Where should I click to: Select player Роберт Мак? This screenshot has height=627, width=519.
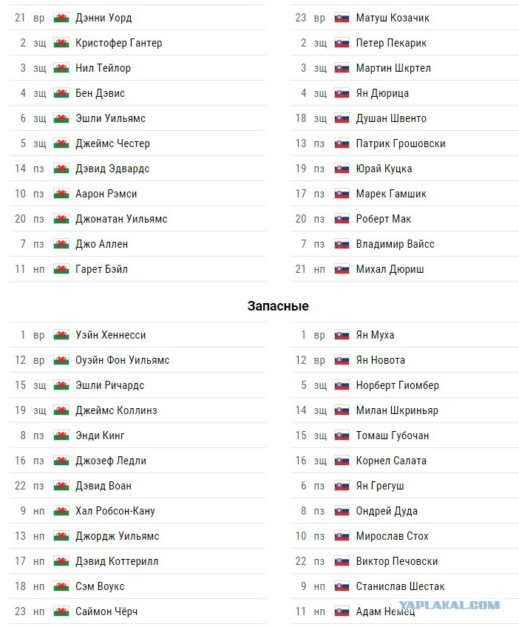[384, 219]
